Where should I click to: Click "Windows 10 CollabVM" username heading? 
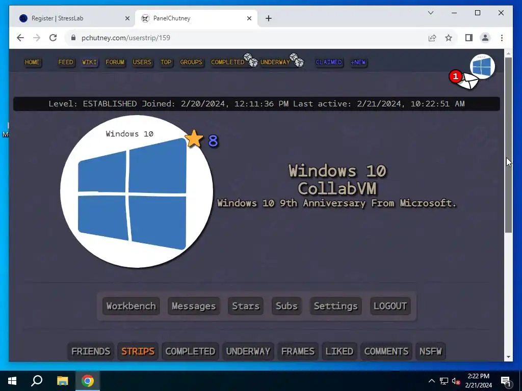pyautogui.click(x=337, y=180)
